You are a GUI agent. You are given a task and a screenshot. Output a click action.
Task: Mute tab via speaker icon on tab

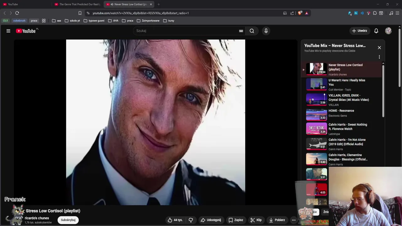tap(112, 4)
